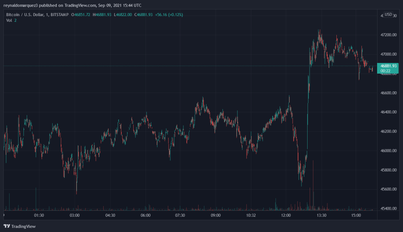This screenshot has height=232, width=403.
Task: Click the 46400.00 price axis label
Action: [389, 112]
